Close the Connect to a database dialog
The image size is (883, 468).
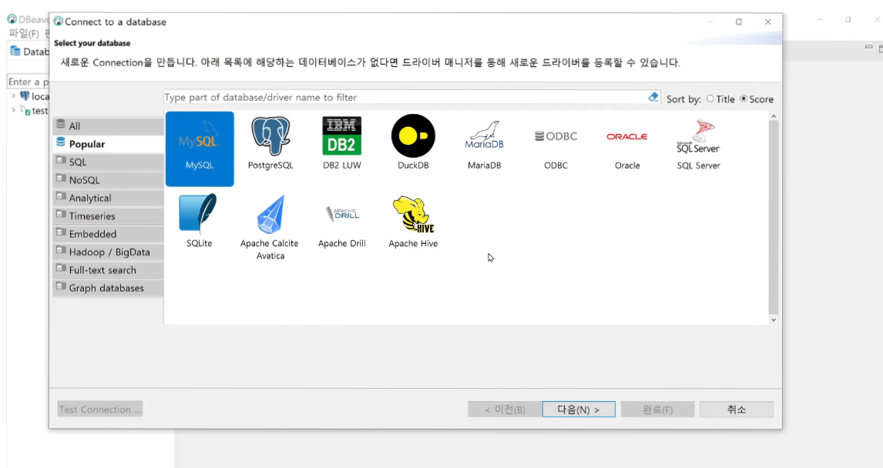point(767,22)
